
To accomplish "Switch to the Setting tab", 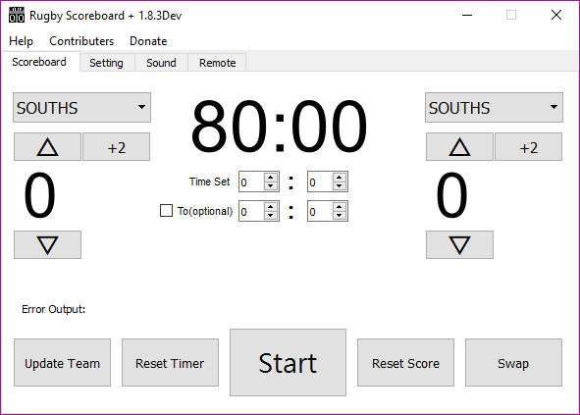I will tap(107, 63).
